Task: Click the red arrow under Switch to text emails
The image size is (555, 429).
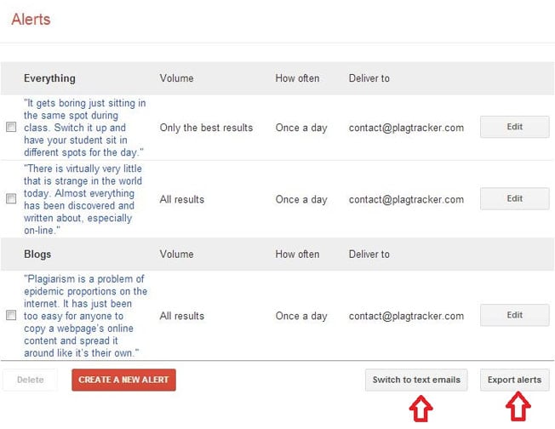Action: 421,408
